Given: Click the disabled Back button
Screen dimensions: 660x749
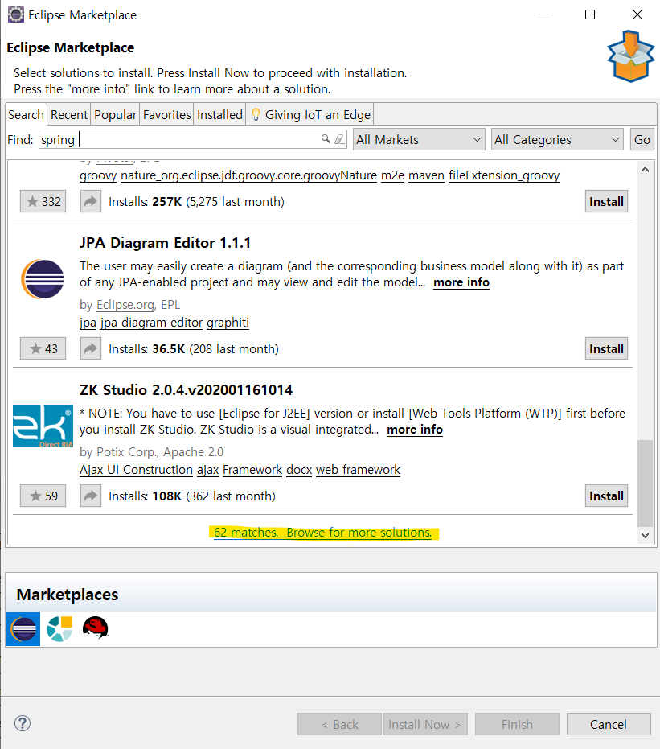Looking at the screenshot, I should (x=339, y=724).
